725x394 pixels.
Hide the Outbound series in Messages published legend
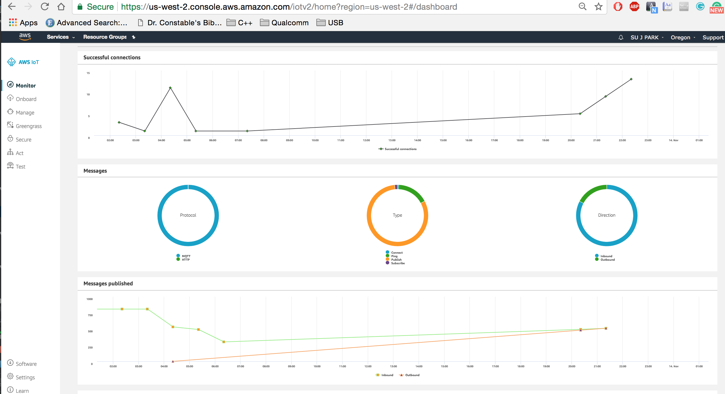pos(412,375)
